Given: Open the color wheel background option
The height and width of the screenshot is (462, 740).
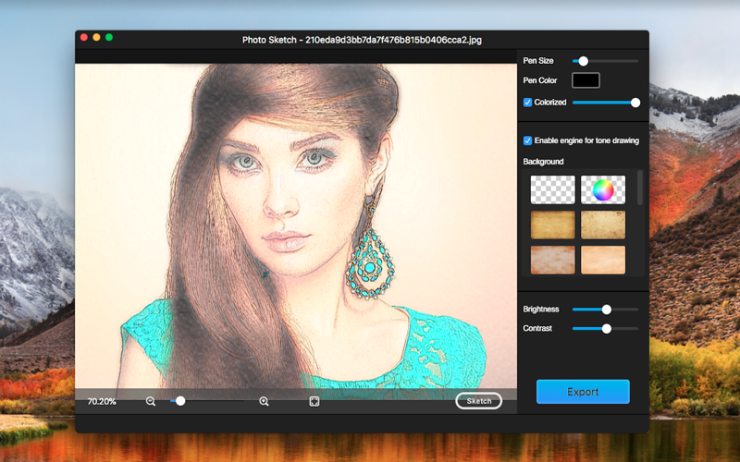Looking at the screenshot, I should (x=603, y=189).
